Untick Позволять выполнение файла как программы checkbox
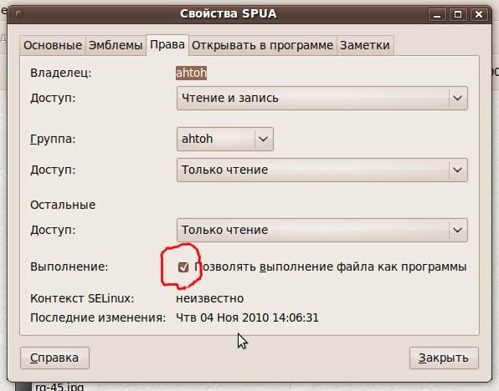 point(183,267)
